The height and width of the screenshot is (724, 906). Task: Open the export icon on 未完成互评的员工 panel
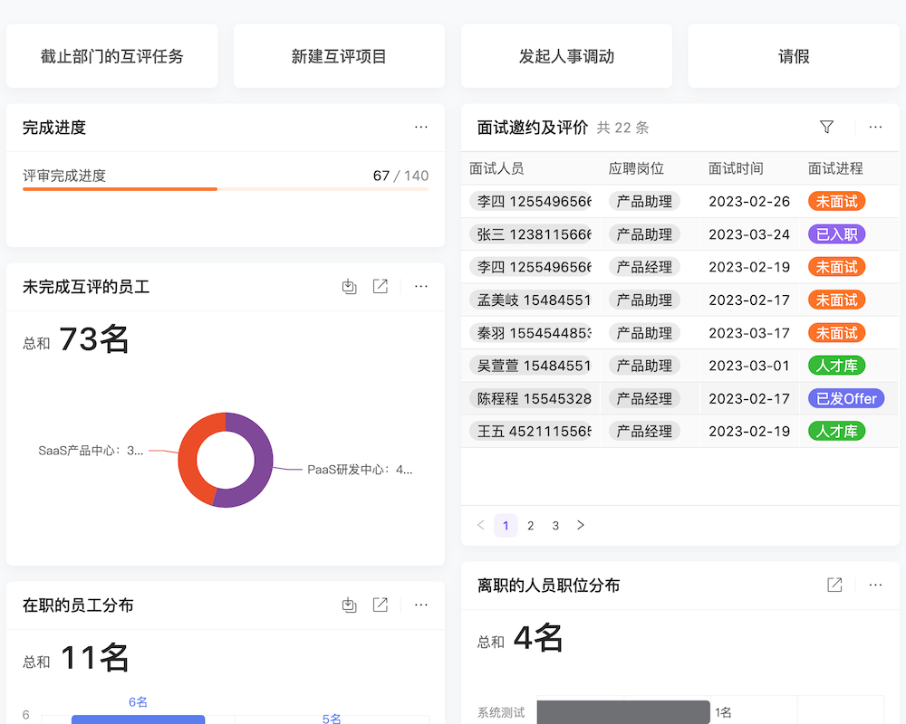pos(381,286)
